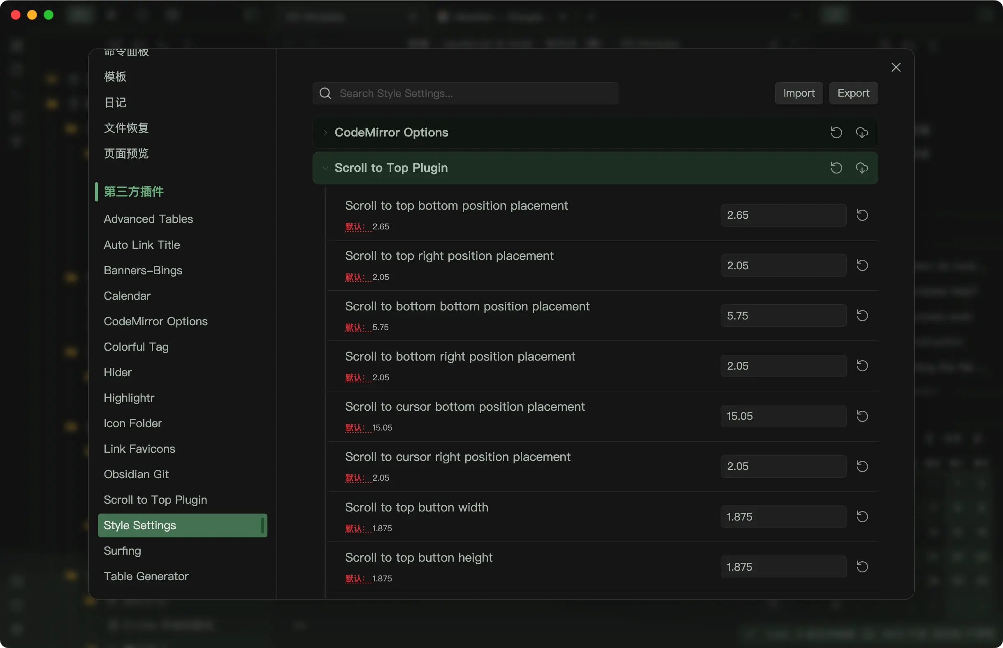Image resolution: width=1003 pixels, height=648 pixels.
Task: Click the search magnifier icon
Action: (325, 93)
